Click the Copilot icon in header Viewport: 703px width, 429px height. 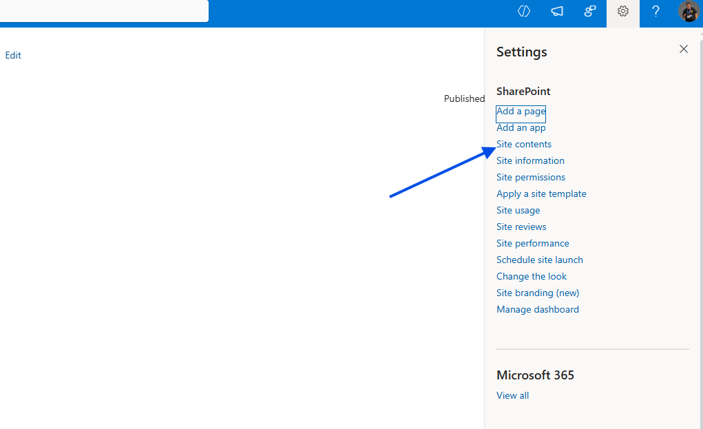pos(524,11)
